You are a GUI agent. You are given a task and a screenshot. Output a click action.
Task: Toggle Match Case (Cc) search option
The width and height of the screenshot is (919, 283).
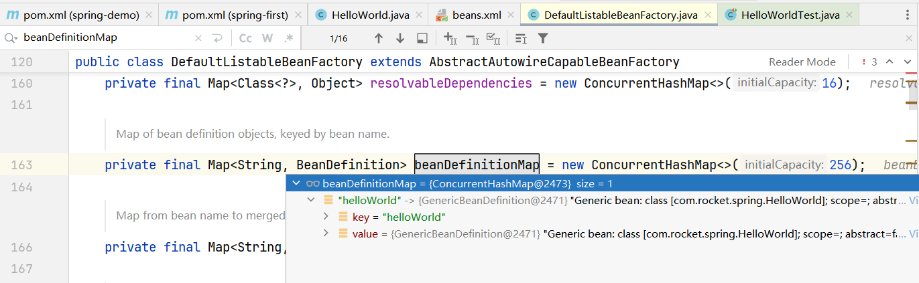click(x=246, y=38)
